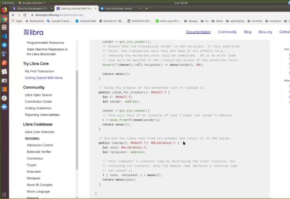Show applications grid in the dock

pos(4,195)
